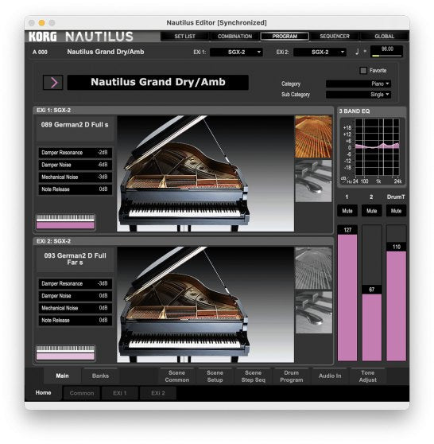Click the KORG logo
This screenshot has height=444, width=434.
pos(43,37)
